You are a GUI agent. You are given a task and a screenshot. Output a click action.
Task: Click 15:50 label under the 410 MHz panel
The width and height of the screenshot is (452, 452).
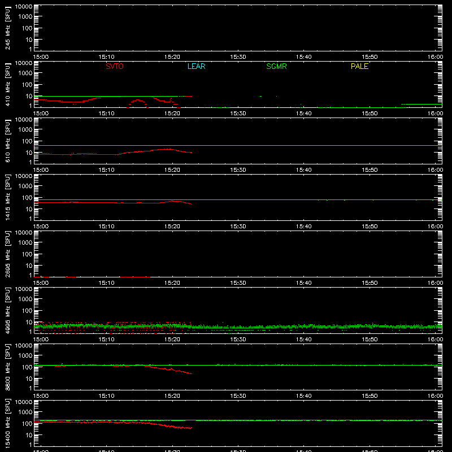tap(370, 114)
